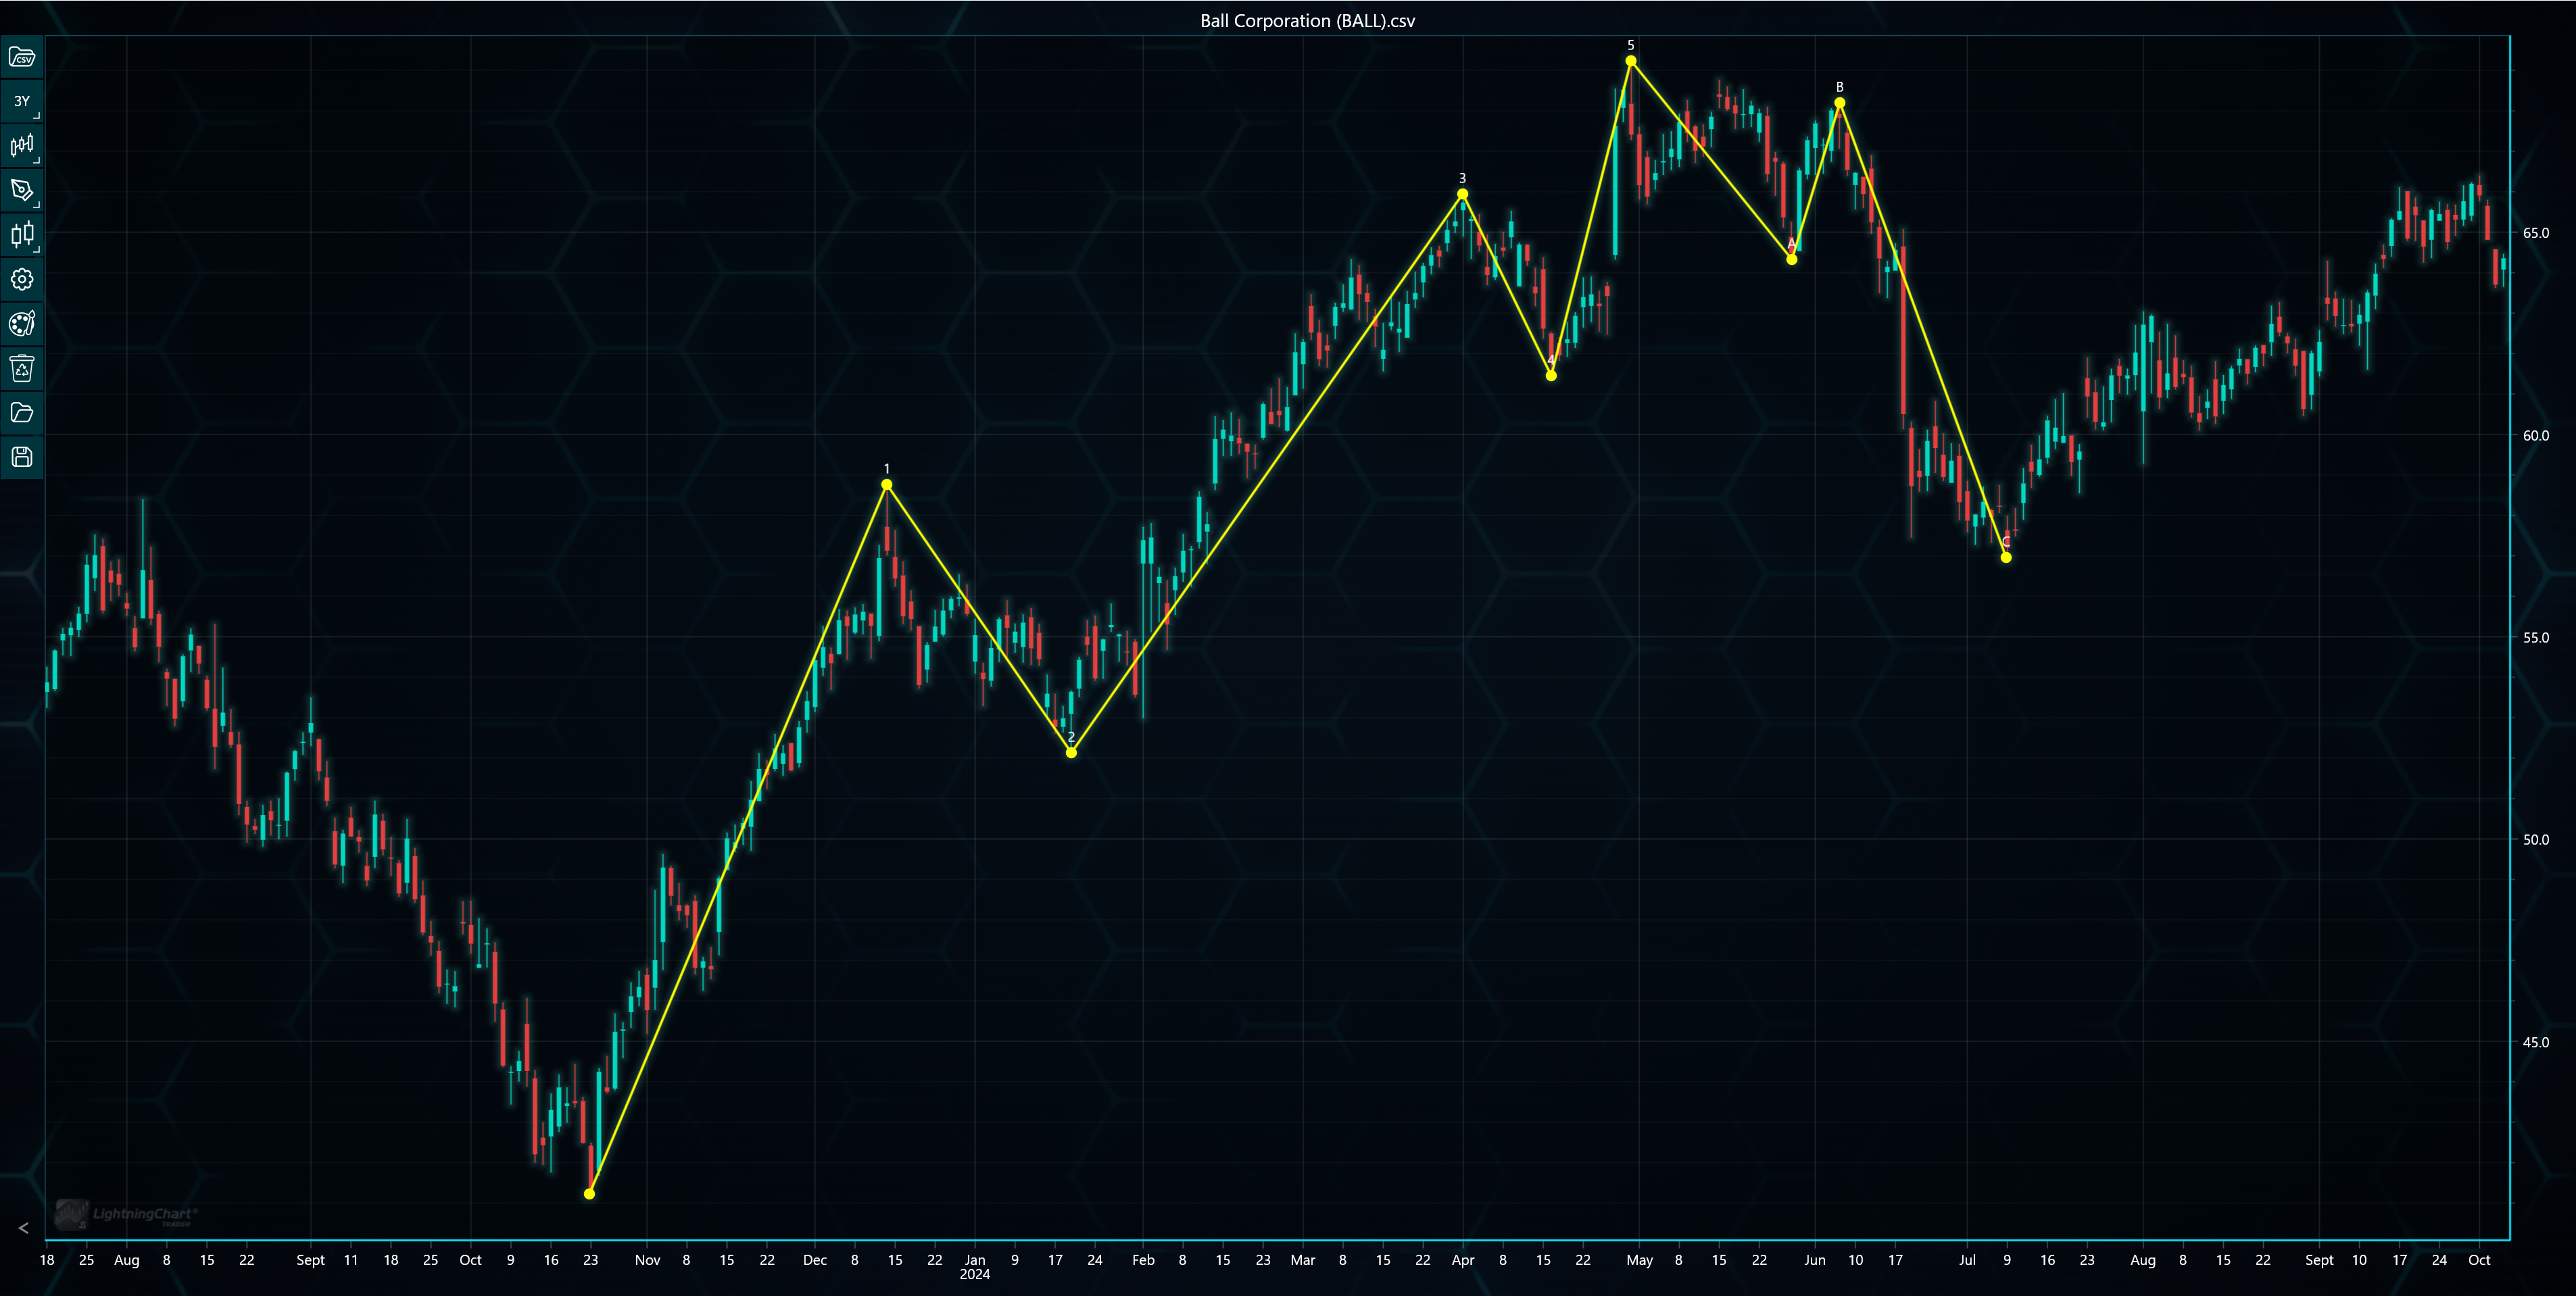Click the Jul label on the date axis
The width and height of the screenshot is (2576, 1296).
pos(1967,1260)
